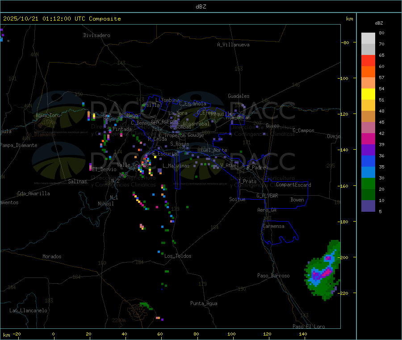Click the white 80 dBZ color swatch
Screen dimensions: 402x340
point(368,38)
